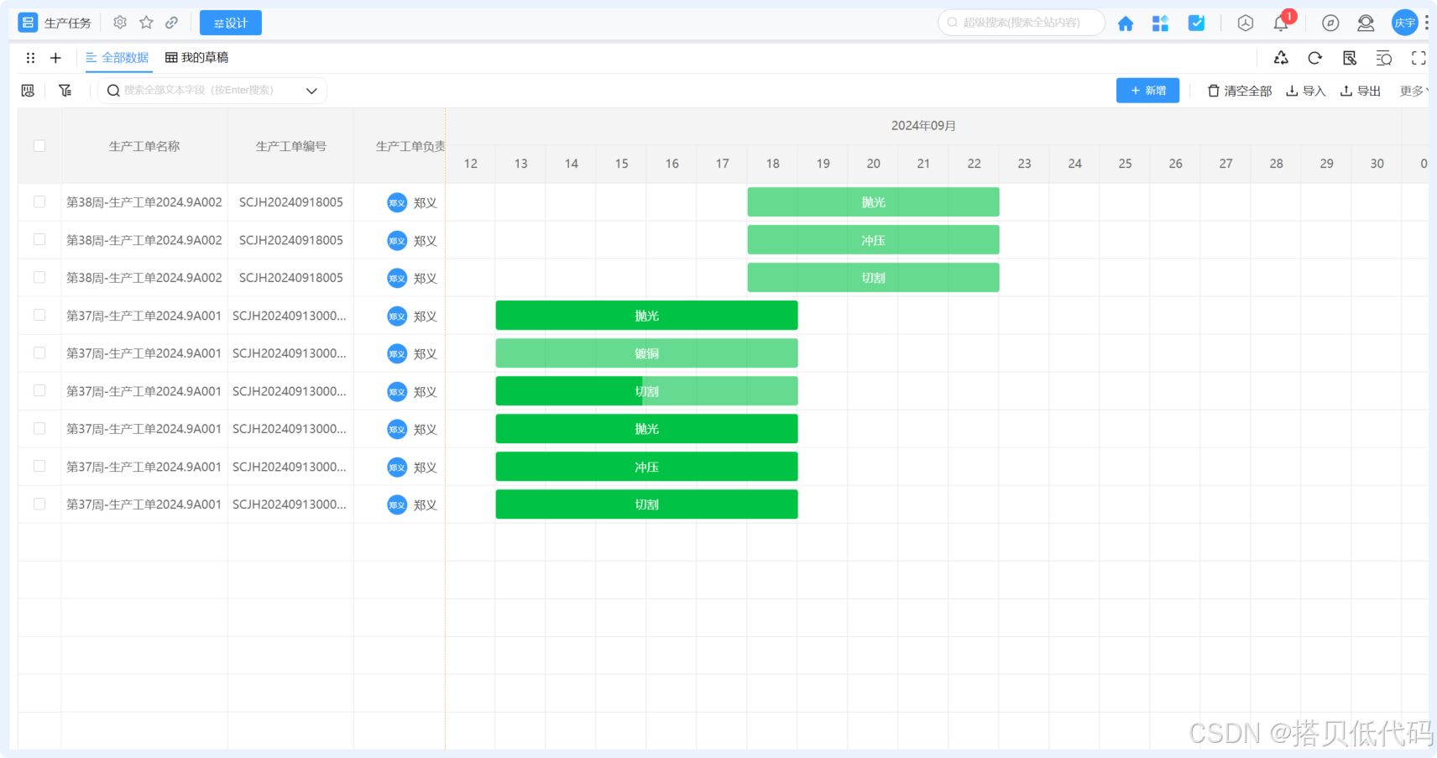1437x758 pixels.
Task: Refresh data with circular arrow icon
Action: click(1315, 58)
